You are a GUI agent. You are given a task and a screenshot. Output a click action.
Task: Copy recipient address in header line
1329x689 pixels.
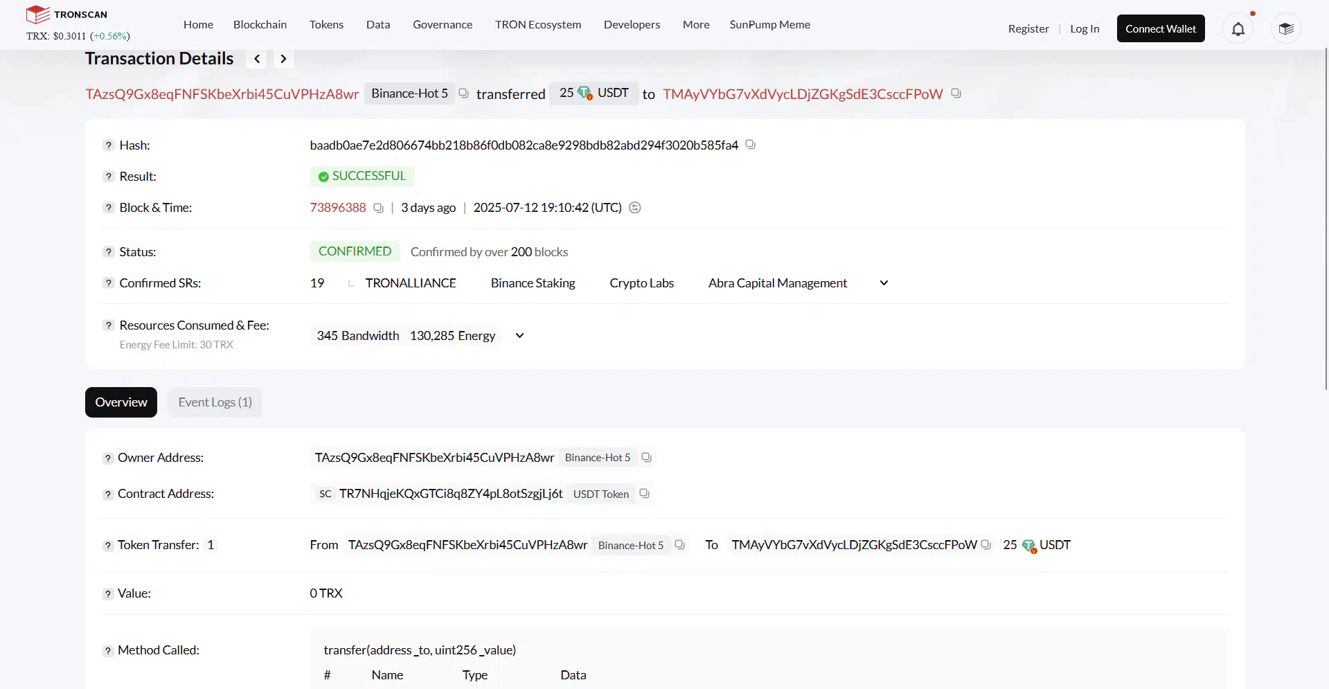coord(956,93)
